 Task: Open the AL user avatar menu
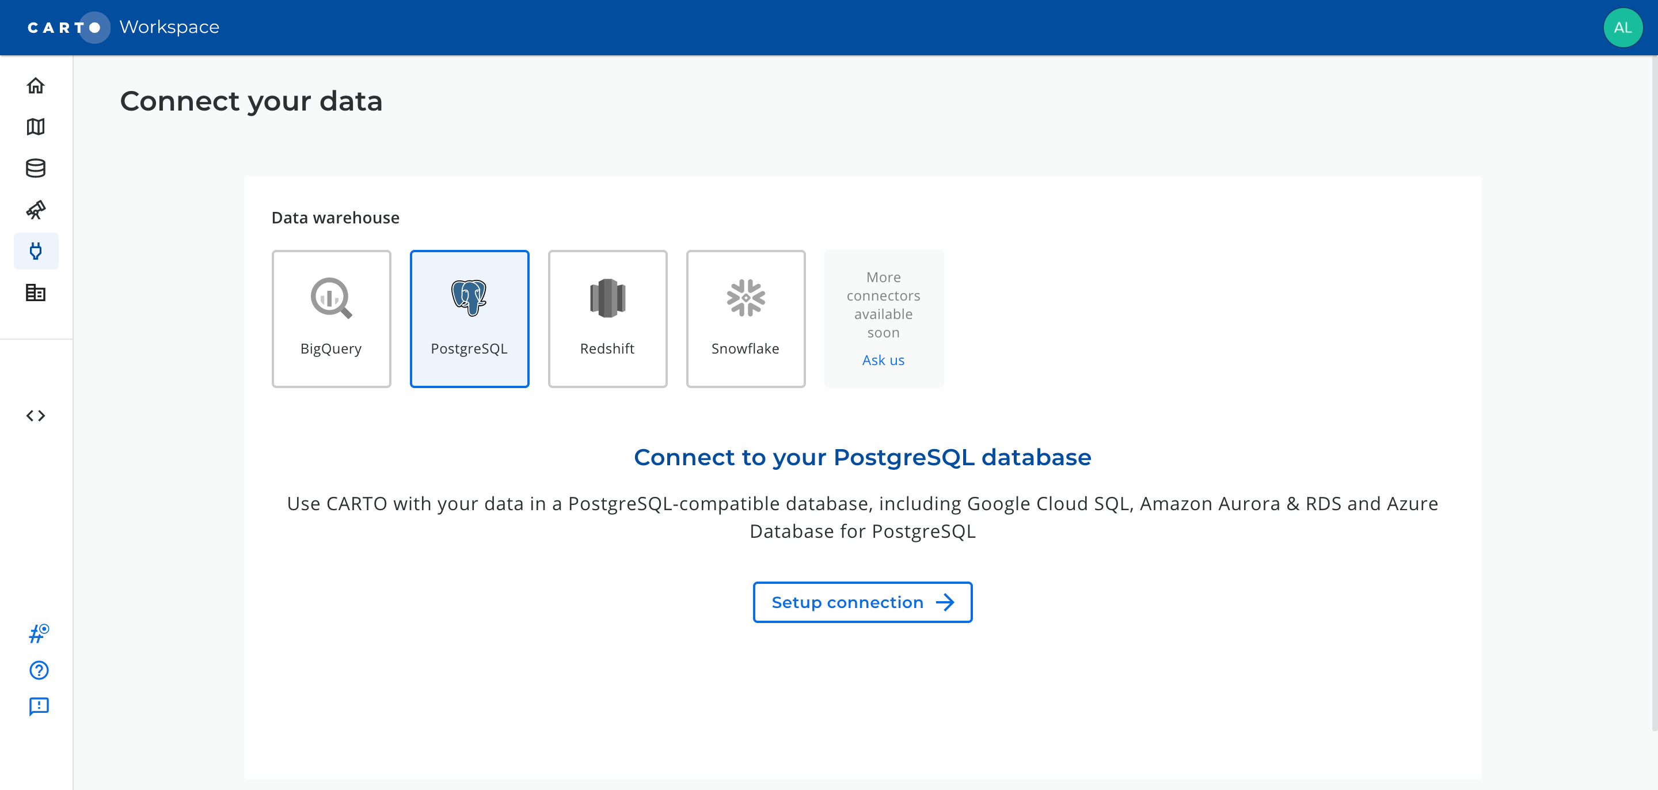click(x=1623, y=28)
